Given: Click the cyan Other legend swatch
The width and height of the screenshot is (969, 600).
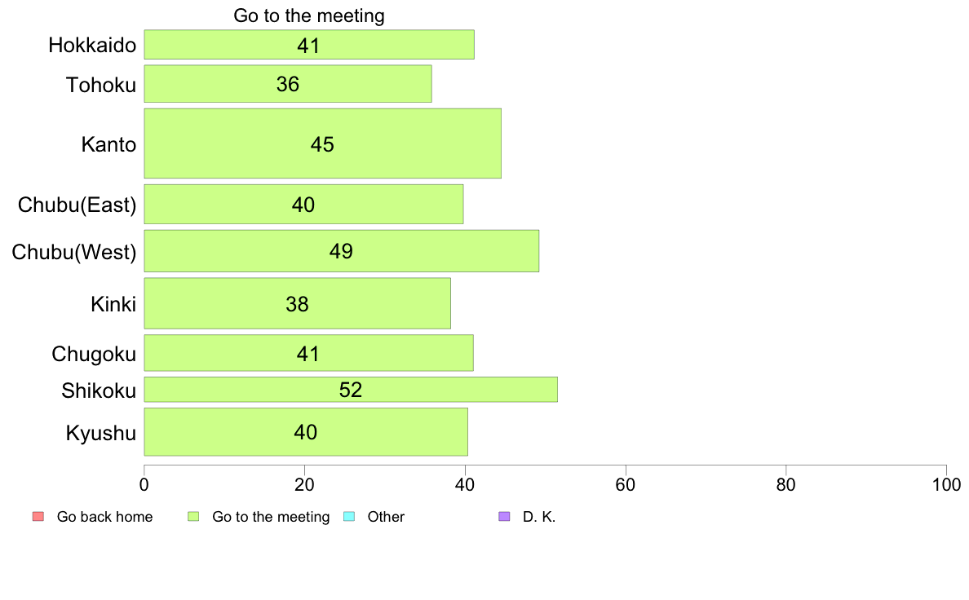Looking at the screenshot, I should coord(349,517).
